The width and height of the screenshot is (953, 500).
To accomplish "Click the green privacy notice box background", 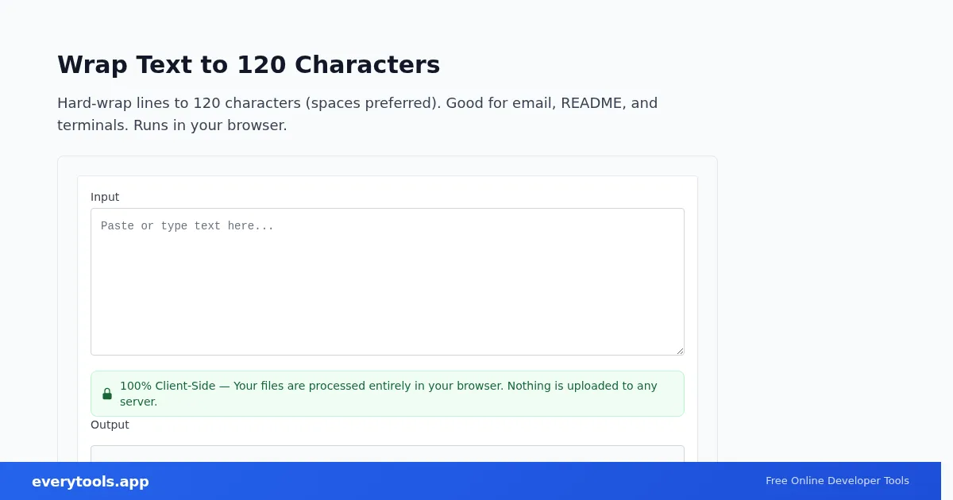I will tap(388, 394).
